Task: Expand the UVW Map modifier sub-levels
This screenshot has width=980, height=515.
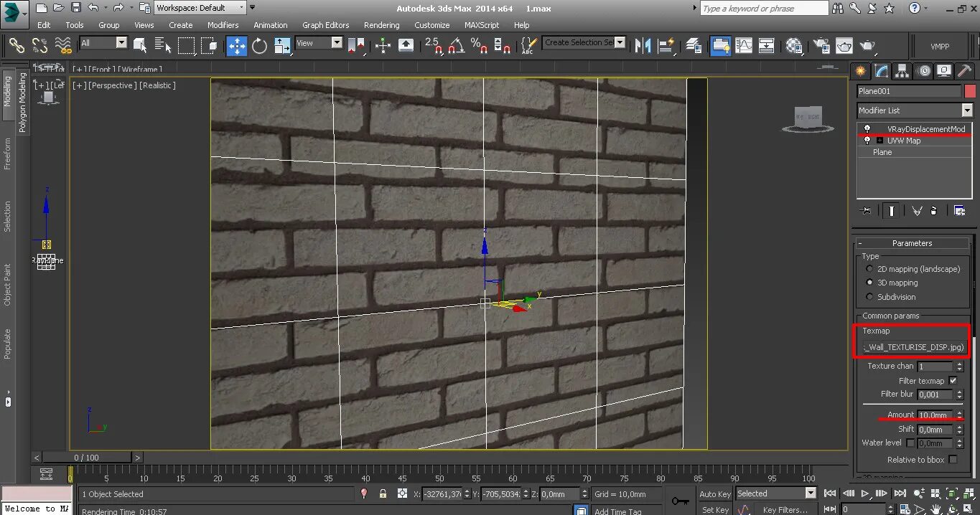Action: click(879, 141)
